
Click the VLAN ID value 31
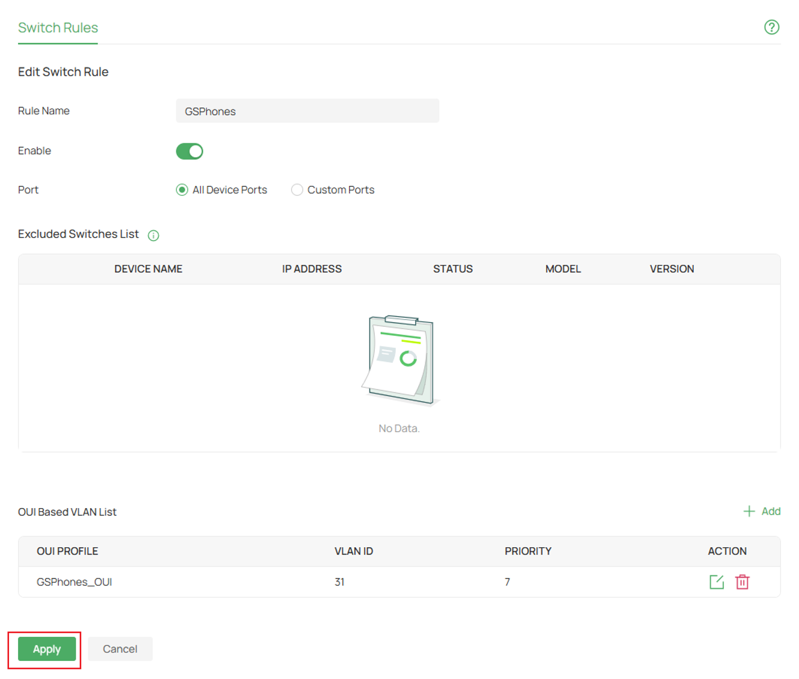(x=339, y=582)
